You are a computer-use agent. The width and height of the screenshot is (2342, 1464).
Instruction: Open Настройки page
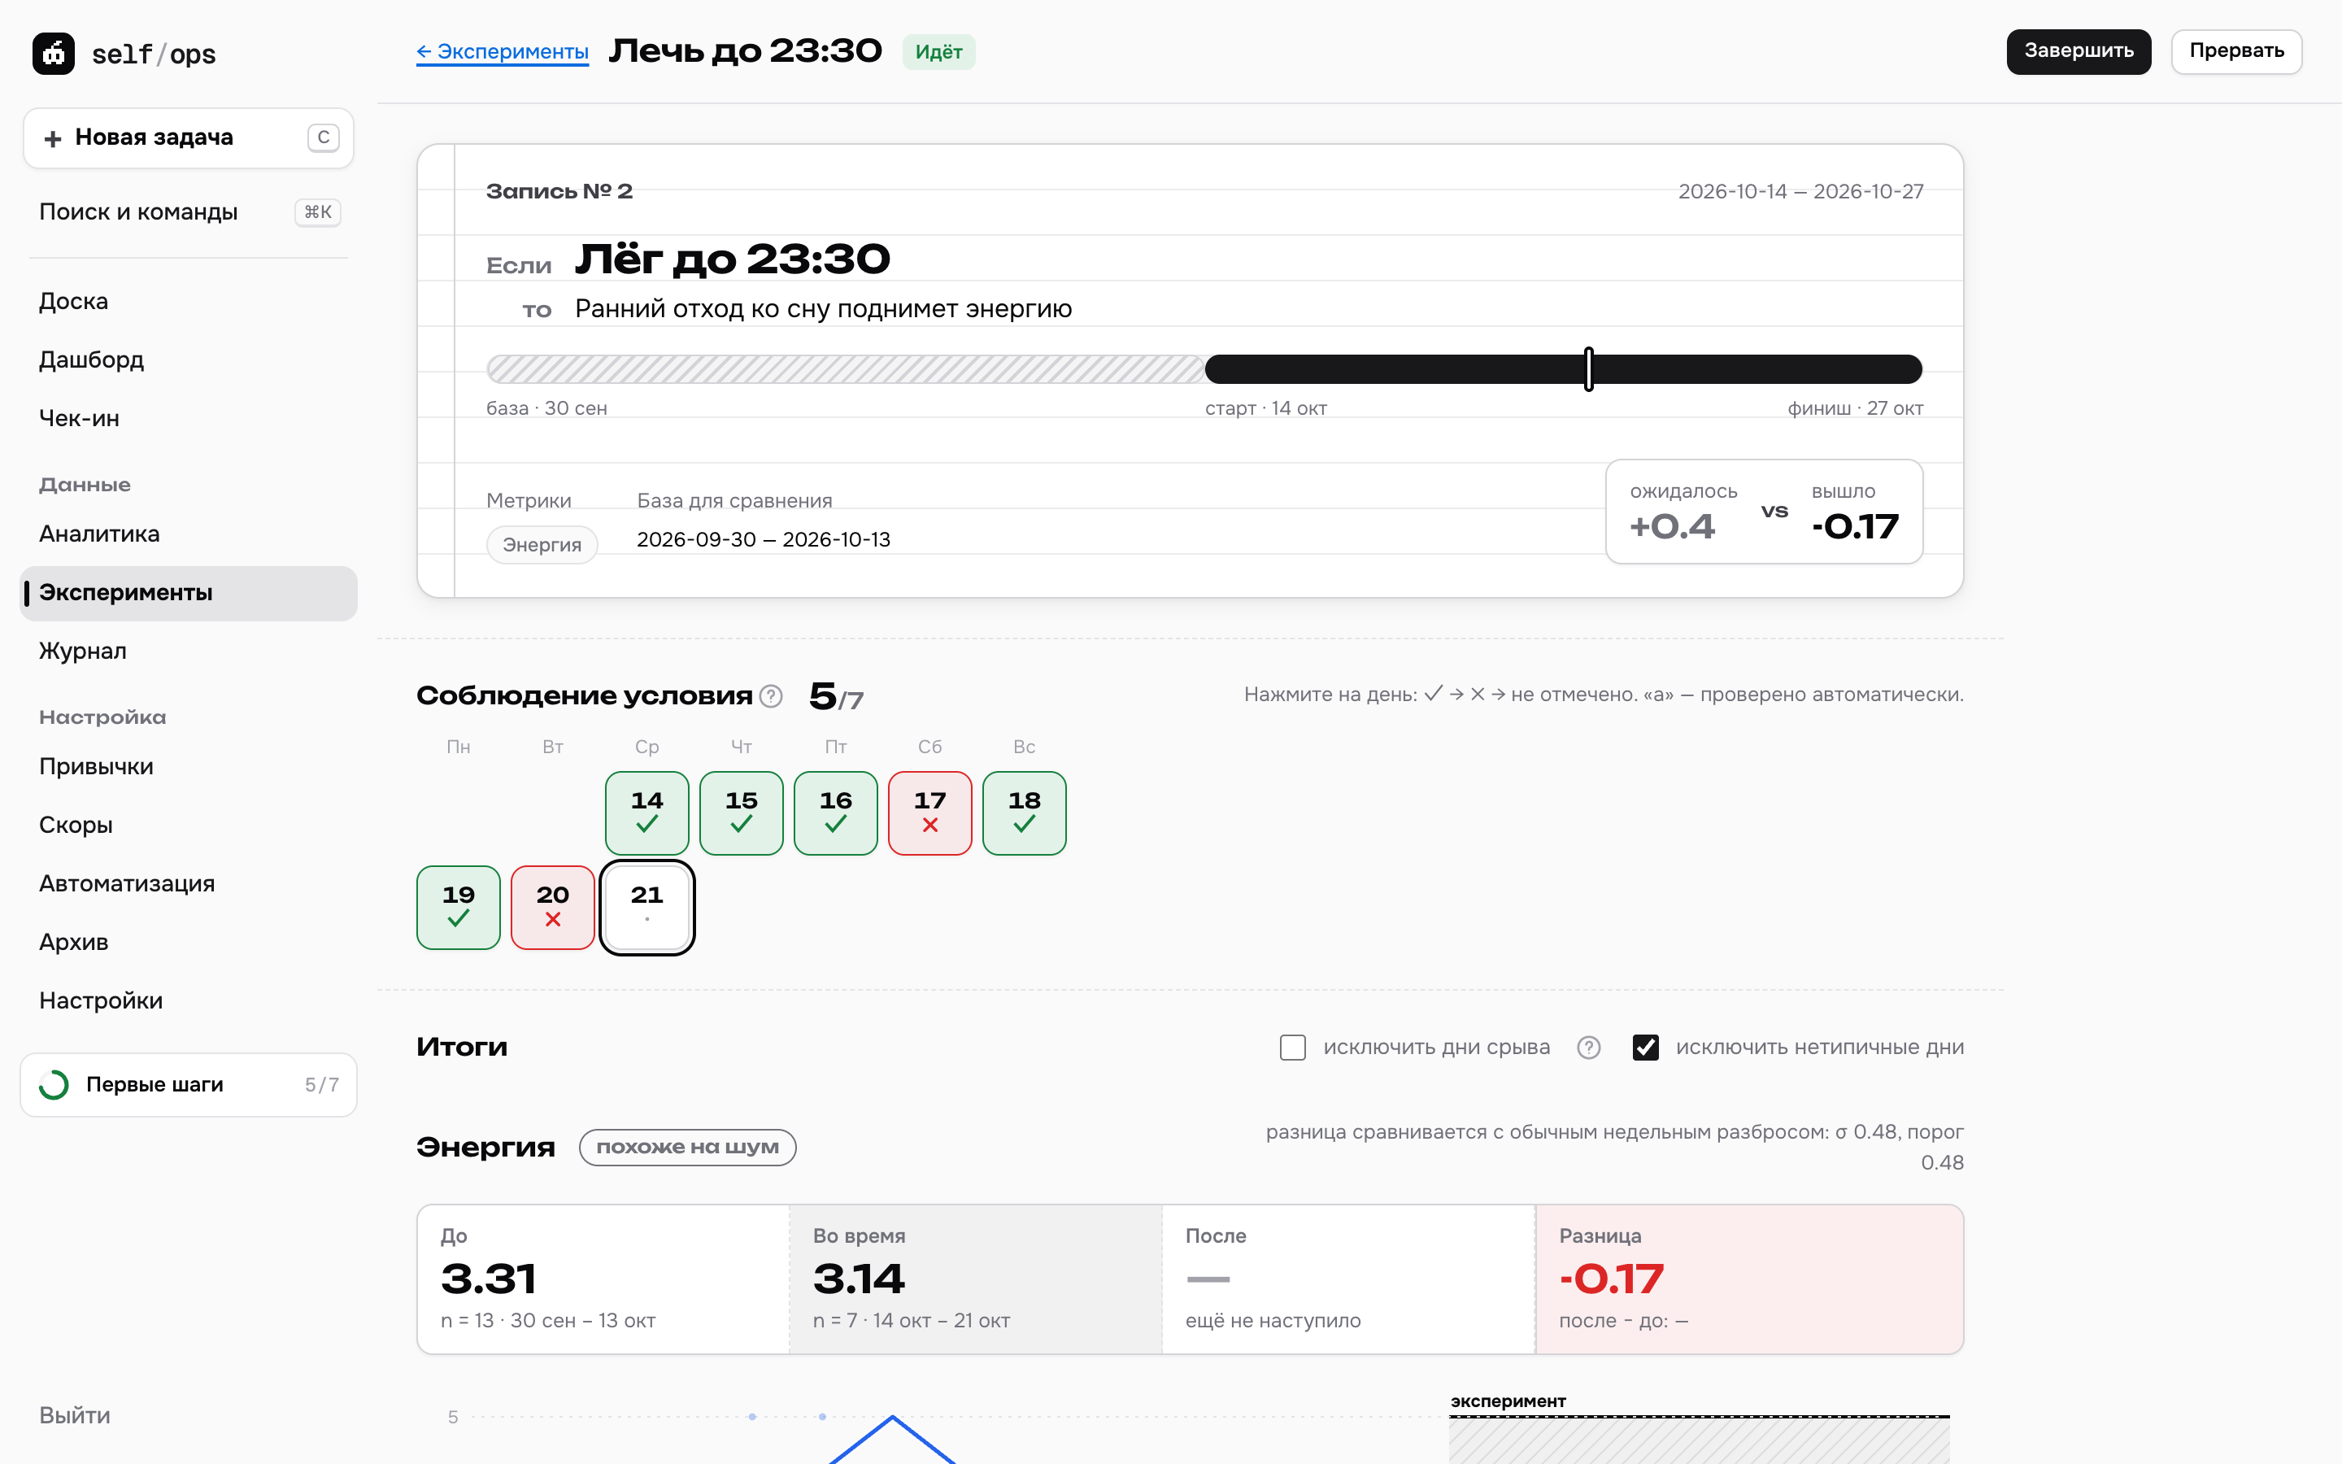tap(189, 1000)
